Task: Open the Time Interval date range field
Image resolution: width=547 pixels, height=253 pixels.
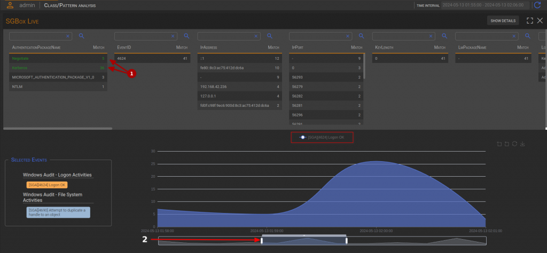Action: [x=485, y=5]
